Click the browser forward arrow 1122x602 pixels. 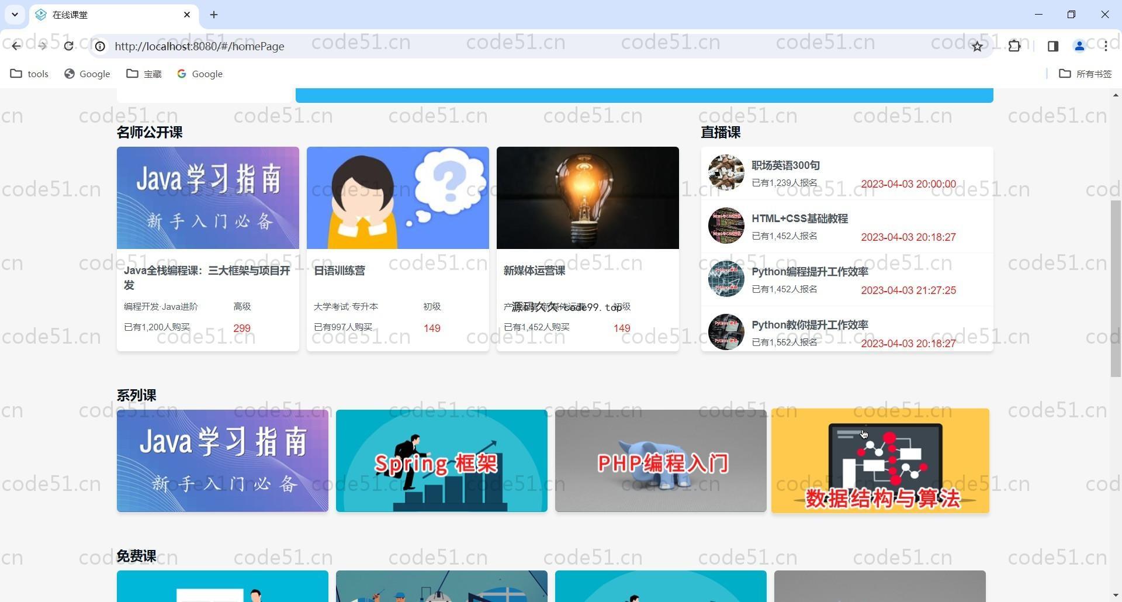click(42, 46)
